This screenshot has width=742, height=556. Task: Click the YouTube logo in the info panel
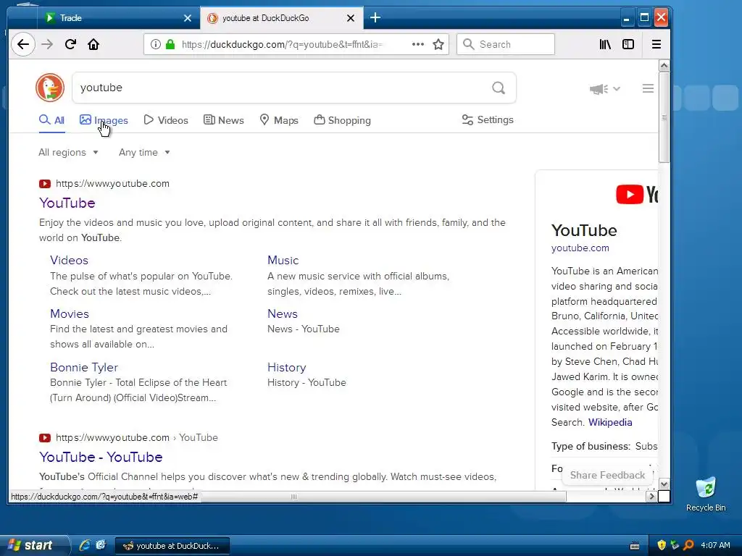pos(637,194)
